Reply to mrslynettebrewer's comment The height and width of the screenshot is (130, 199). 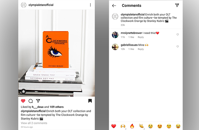tap(141, 37)
